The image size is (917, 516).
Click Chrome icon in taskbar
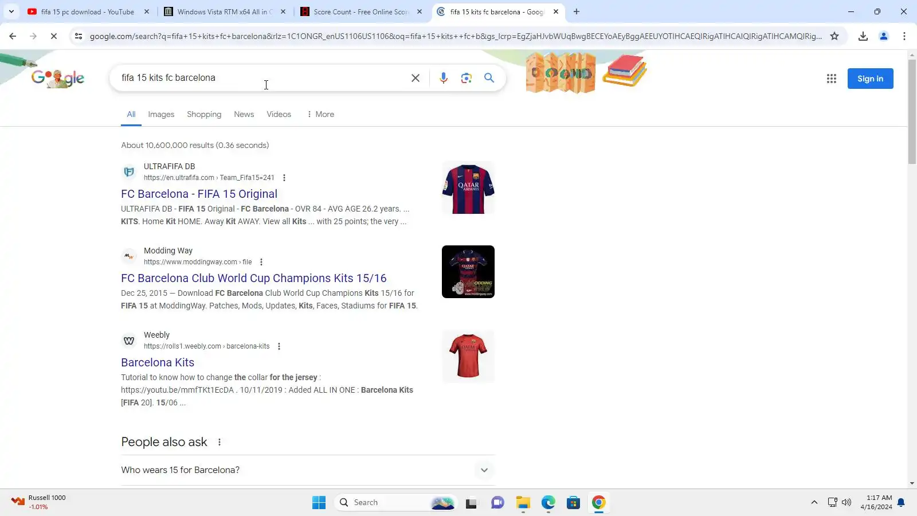click(598, 503)
